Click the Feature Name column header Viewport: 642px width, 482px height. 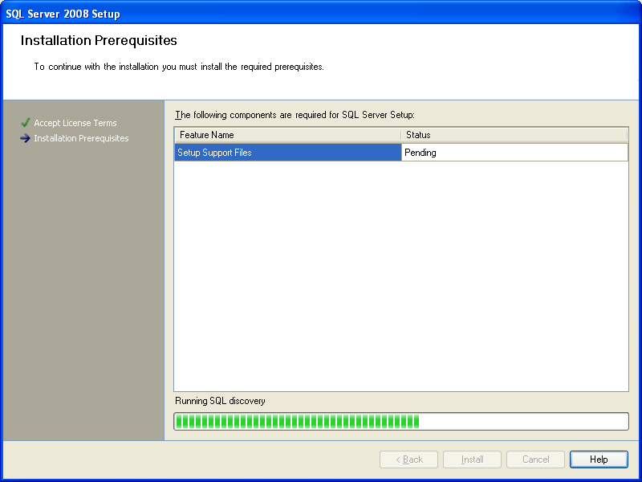coord(287,135)
